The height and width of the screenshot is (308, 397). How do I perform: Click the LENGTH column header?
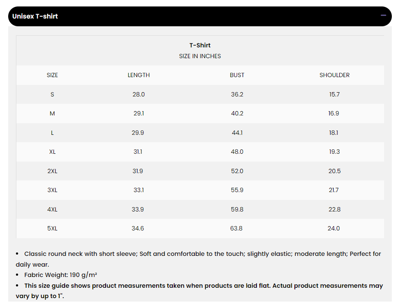pos(139,75)
